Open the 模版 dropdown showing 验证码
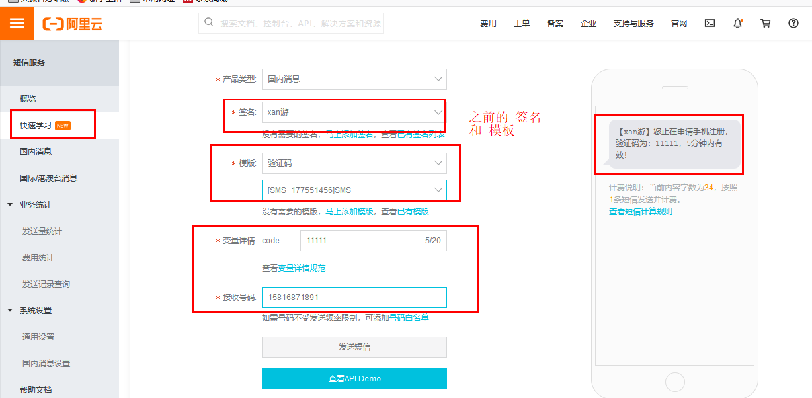812x398 pixels. click(x=354, y=163)
